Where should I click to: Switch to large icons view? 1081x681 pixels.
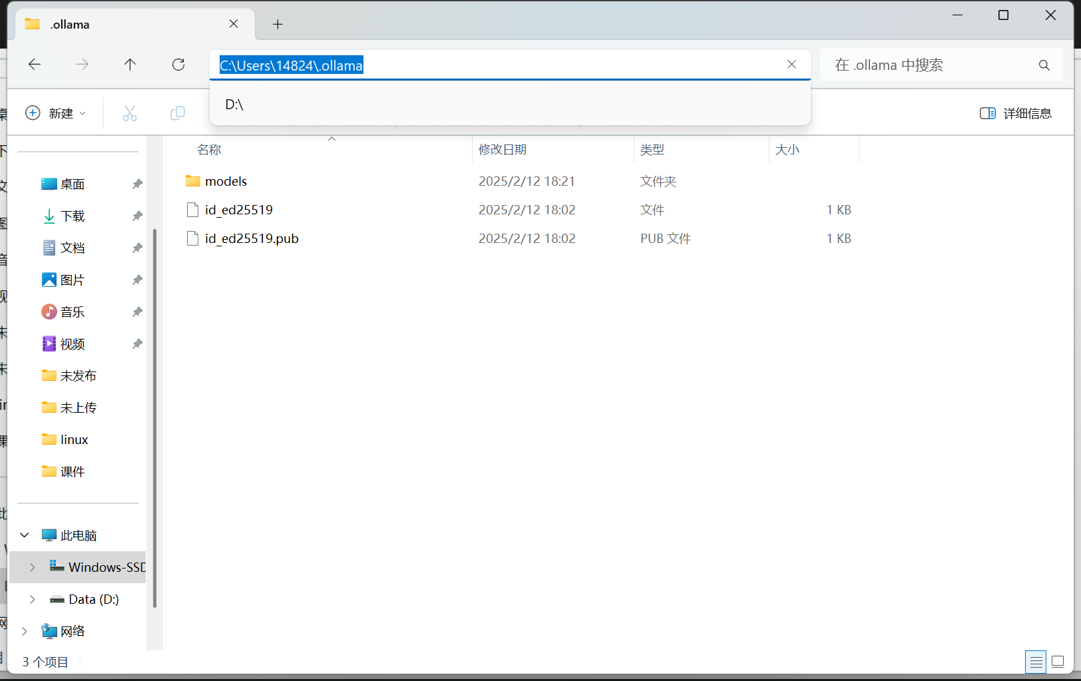(x=1058, y=662)
